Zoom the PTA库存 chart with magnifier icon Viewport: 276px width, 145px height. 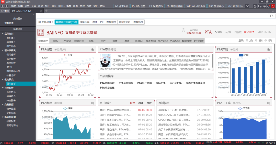(x=93, y=103)
